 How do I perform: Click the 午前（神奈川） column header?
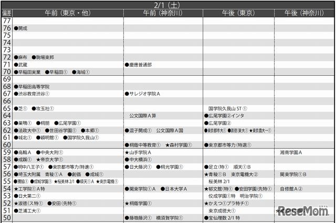[163, 13]
